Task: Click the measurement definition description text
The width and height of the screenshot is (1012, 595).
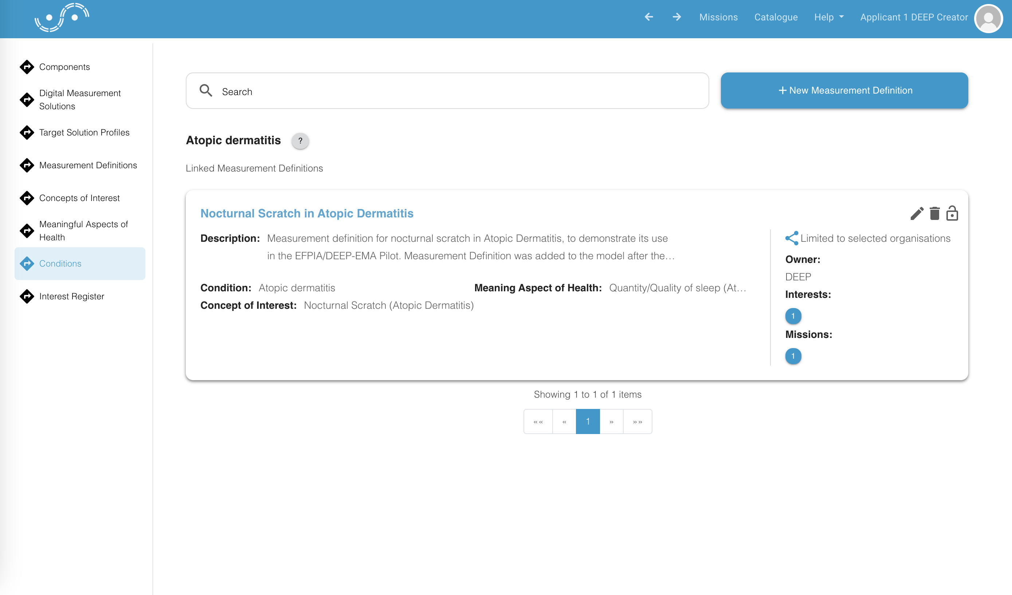Action: [471, 247]
